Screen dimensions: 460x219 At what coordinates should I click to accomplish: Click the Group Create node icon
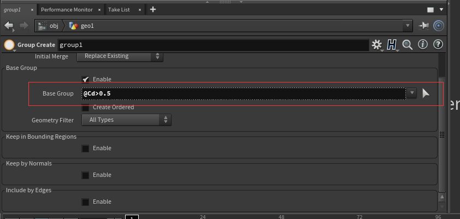9,45
